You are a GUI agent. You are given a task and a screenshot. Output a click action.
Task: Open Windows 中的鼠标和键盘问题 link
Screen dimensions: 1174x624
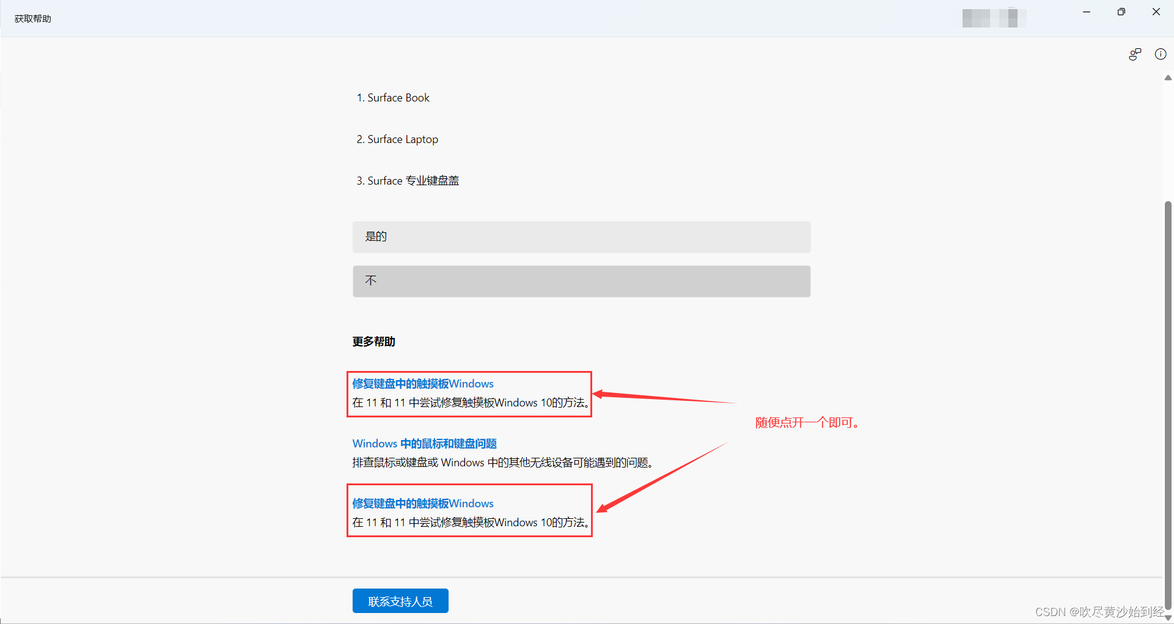point(425,444)
